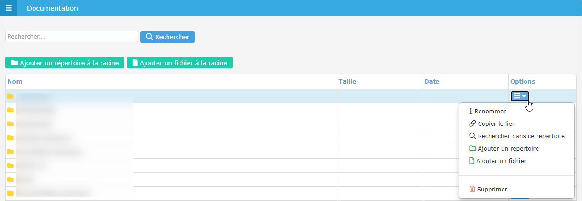This screenshot has height=201, width=582.
Task: Click the green folder icon in the context menu
Action: click(x=472, y=149)
